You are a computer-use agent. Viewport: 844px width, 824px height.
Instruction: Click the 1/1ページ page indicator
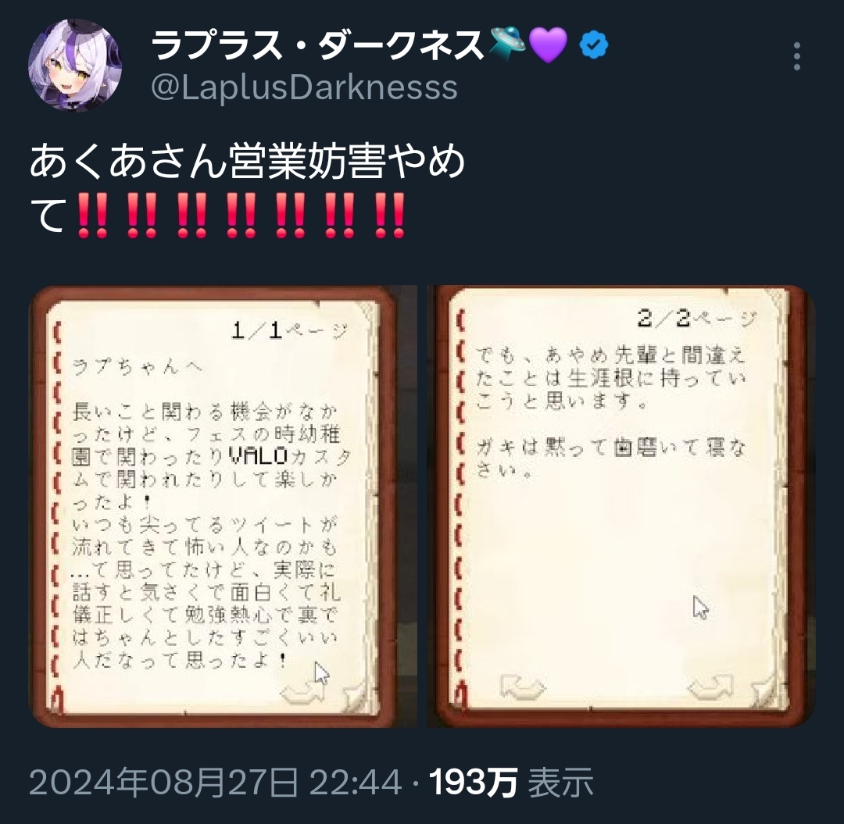[290, 330]
